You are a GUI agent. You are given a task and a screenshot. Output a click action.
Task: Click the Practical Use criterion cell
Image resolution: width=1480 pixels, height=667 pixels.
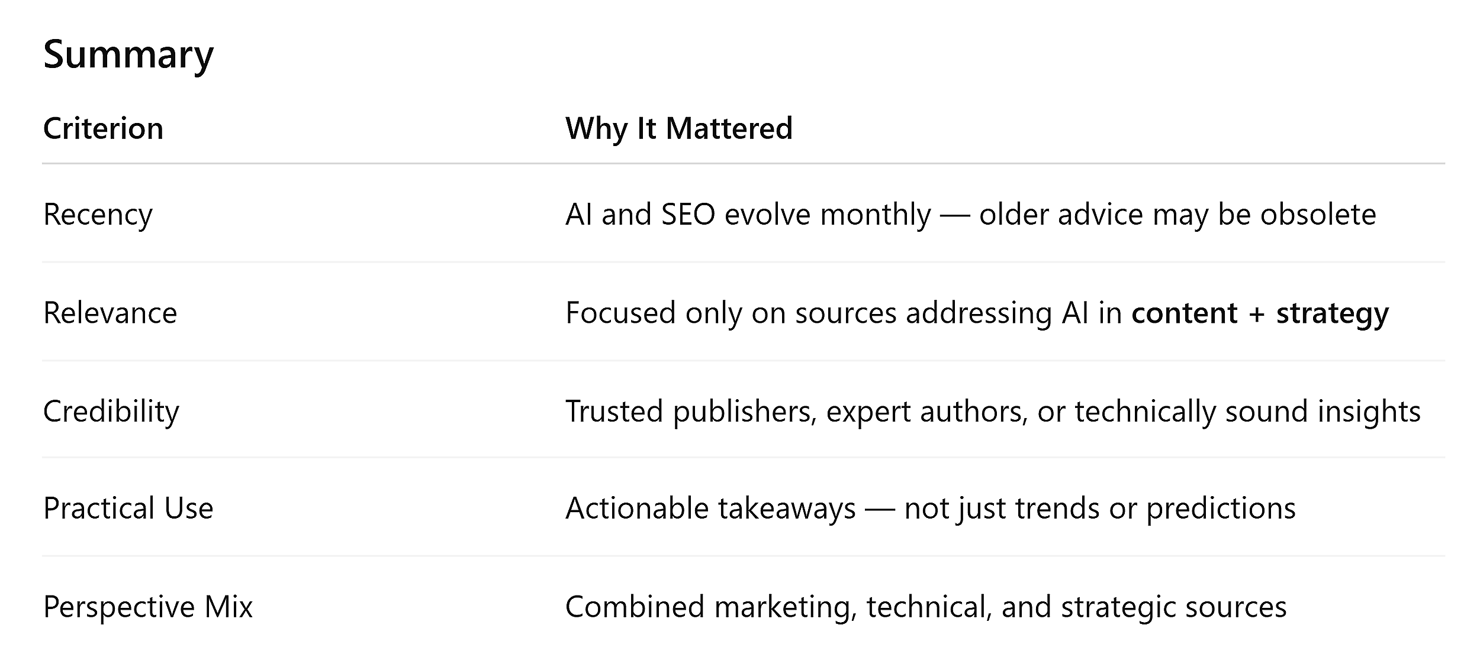(x=128, y=508)
